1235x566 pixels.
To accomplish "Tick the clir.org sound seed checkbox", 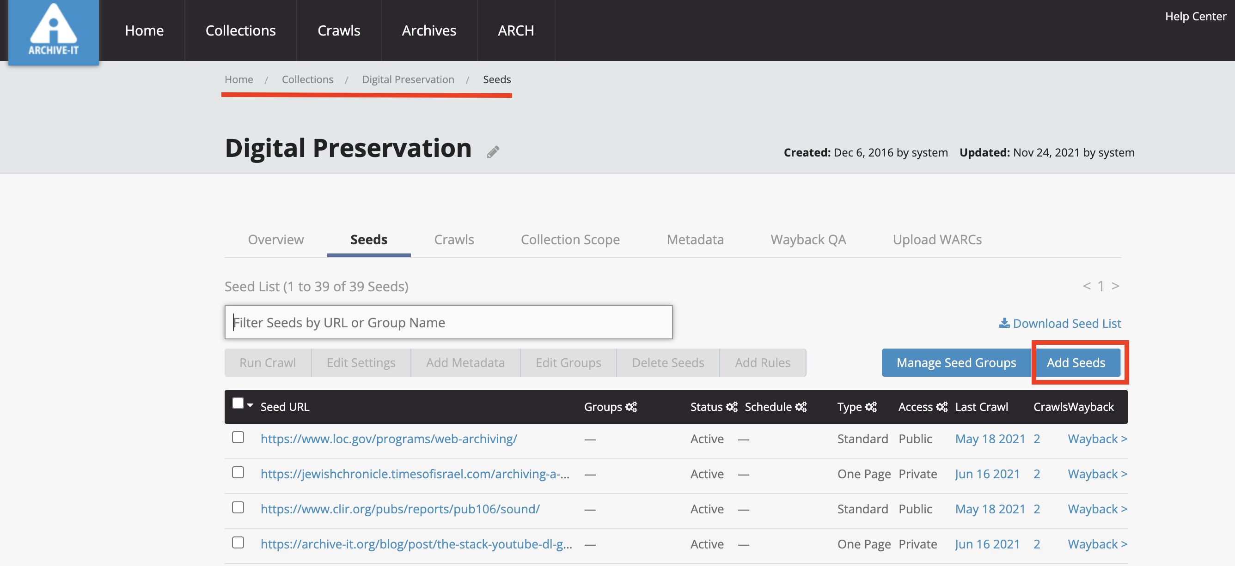I will coord(238,507).
